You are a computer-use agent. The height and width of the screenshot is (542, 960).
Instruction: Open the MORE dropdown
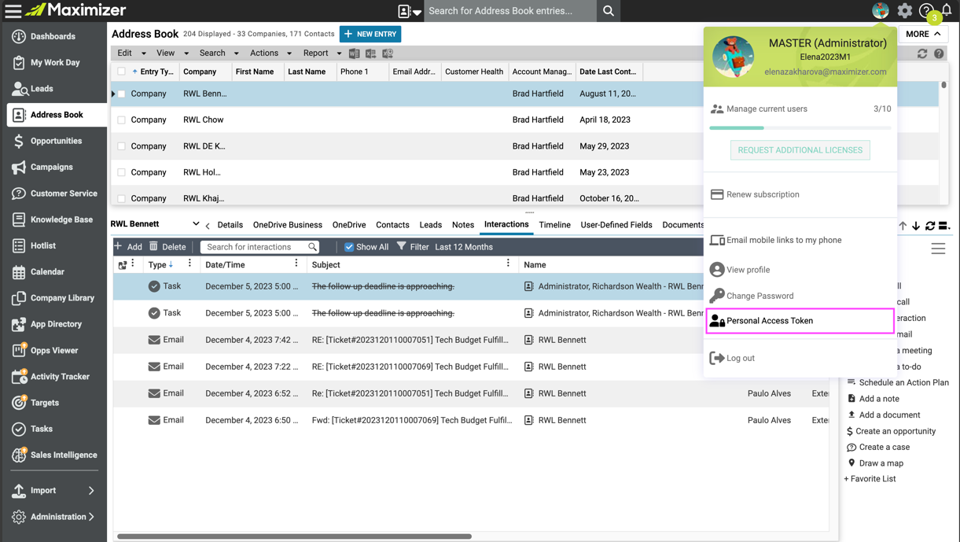click(x=923, y=34)
